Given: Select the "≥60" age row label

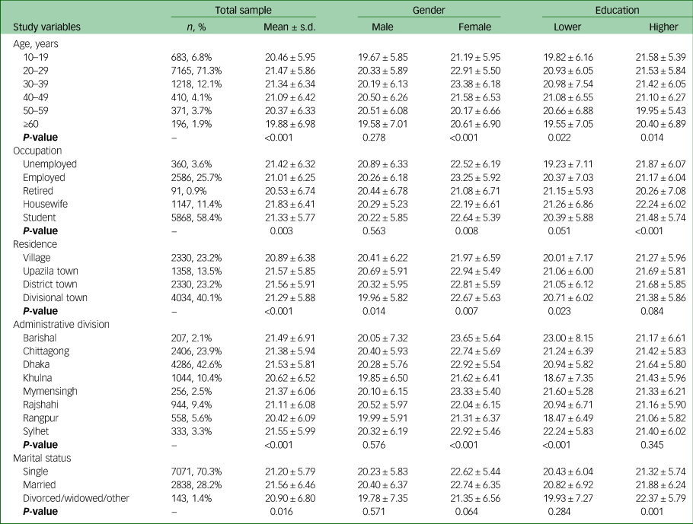Looking at the screenshot, I should [31, 124].
